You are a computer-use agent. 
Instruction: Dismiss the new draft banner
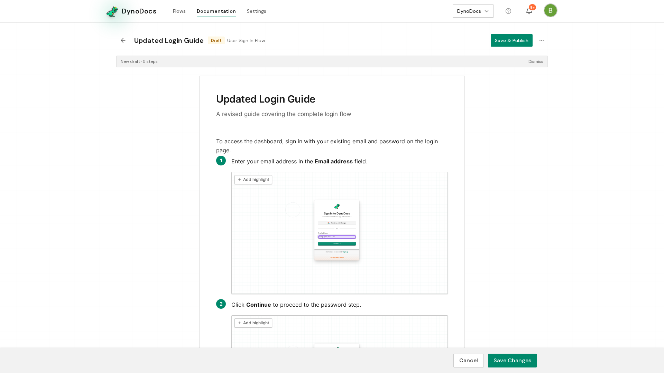point(536,61)
